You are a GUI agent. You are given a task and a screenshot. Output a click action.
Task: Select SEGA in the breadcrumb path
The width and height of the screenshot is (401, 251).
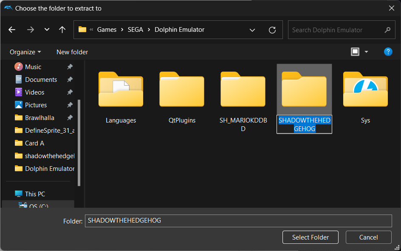pos(135,30)
